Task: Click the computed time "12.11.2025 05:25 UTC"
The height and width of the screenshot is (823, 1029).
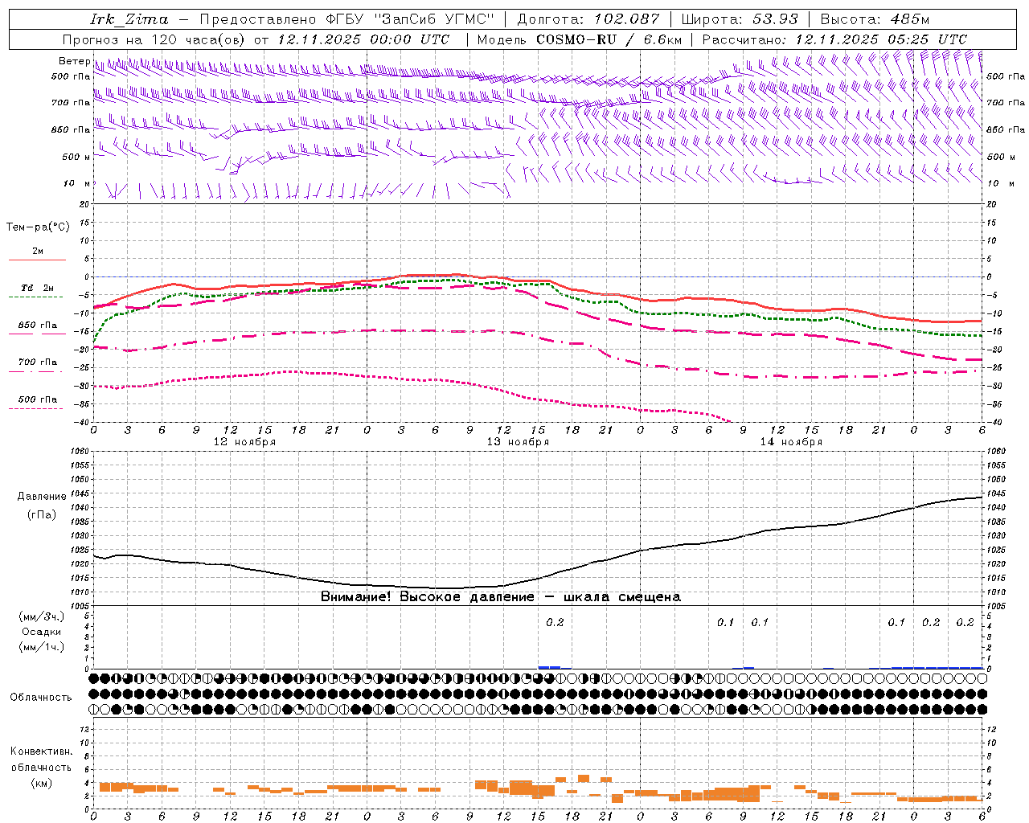Action: (x=881, y=39)
